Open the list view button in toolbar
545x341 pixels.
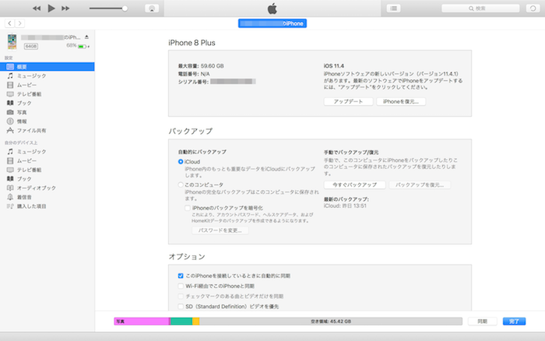pyautogui.click(x=393, y=9)
